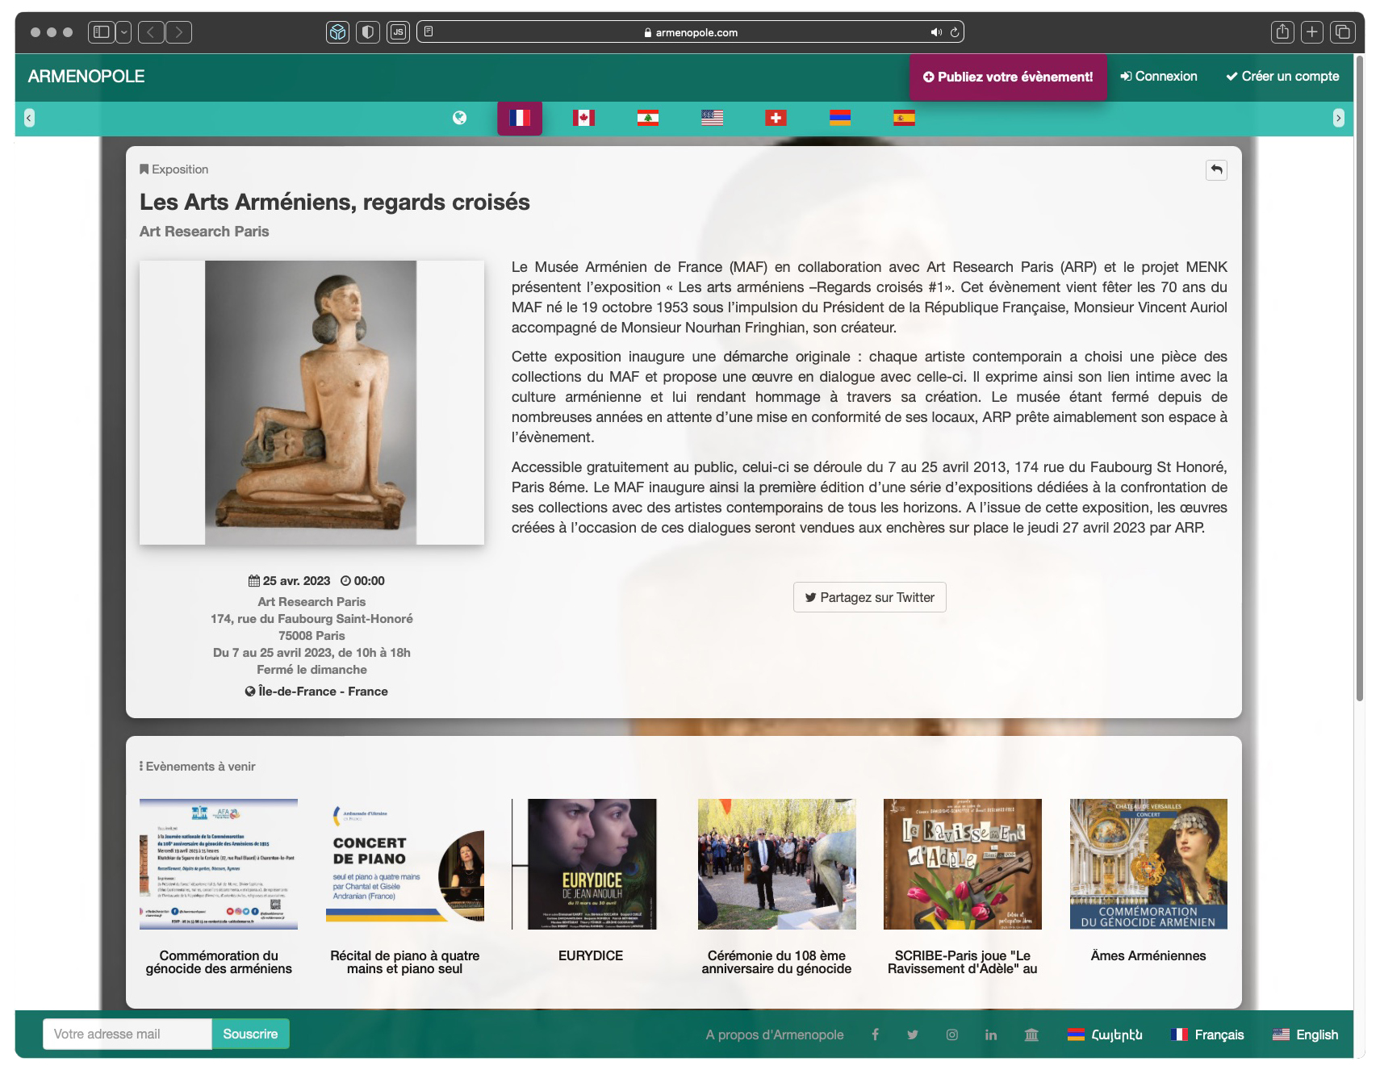Click Âmes Arméniennes title text
Viewport: 1380px width, 1070px height.
tap(1148, 955)
